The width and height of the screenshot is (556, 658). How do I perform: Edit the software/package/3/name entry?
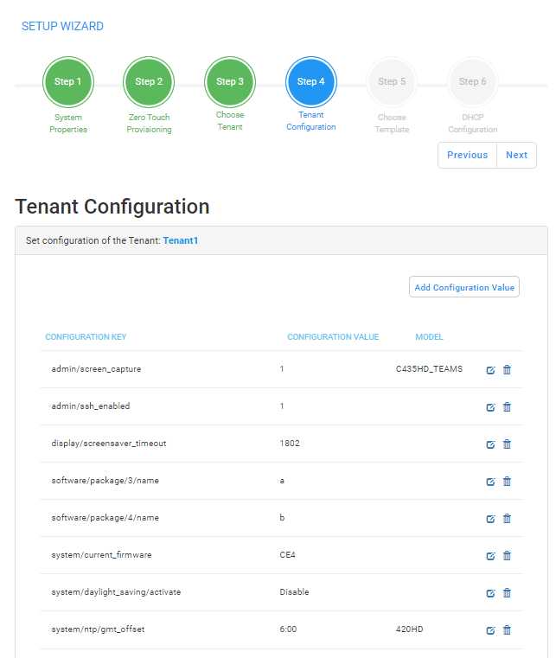(x=490, y=482)
